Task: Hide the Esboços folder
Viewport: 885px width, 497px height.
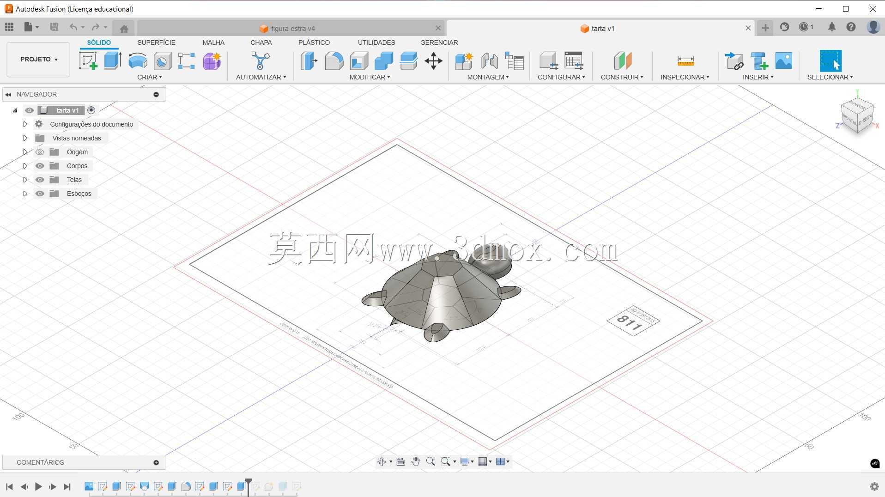Action: (x=40, y=194)
